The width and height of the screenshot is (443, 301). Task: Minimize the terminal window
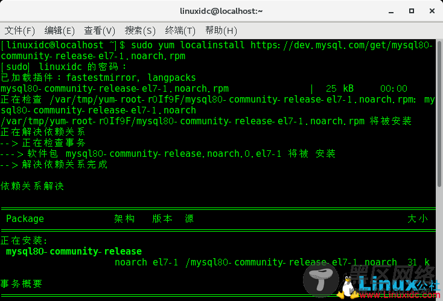pos(391,11)
